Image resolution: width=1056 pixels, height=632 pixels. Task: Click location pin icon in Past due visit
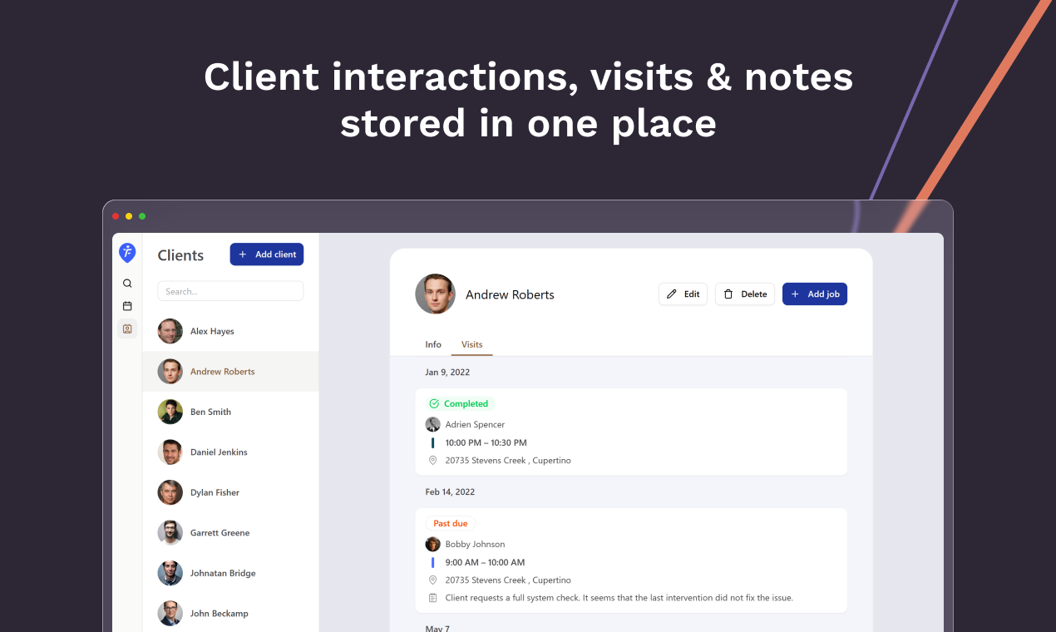coord(432,580)
